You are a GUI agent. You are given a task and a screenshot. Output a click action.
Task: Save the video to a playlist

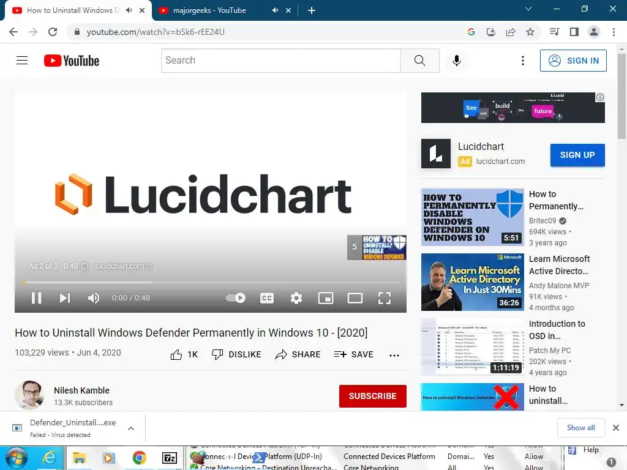[x=353, y=354]
